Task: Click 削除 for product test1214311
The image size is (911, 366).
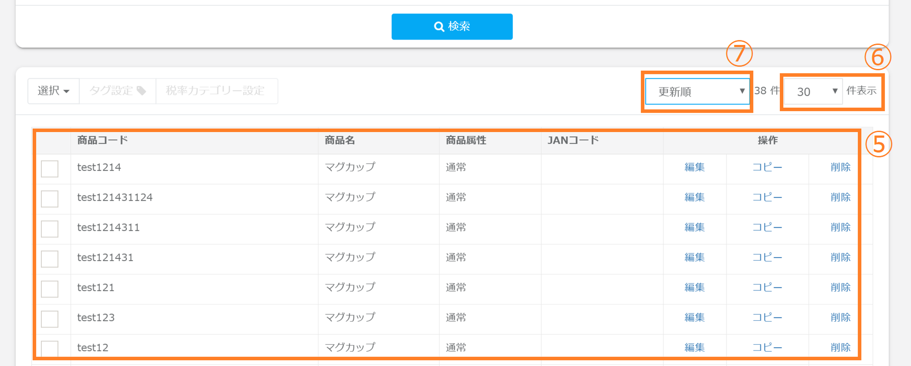Action: (840, 228)
